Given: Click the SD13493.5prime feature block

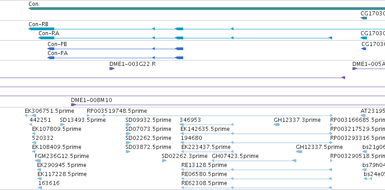Looking at the screenshot, I should tap(62, 125).
